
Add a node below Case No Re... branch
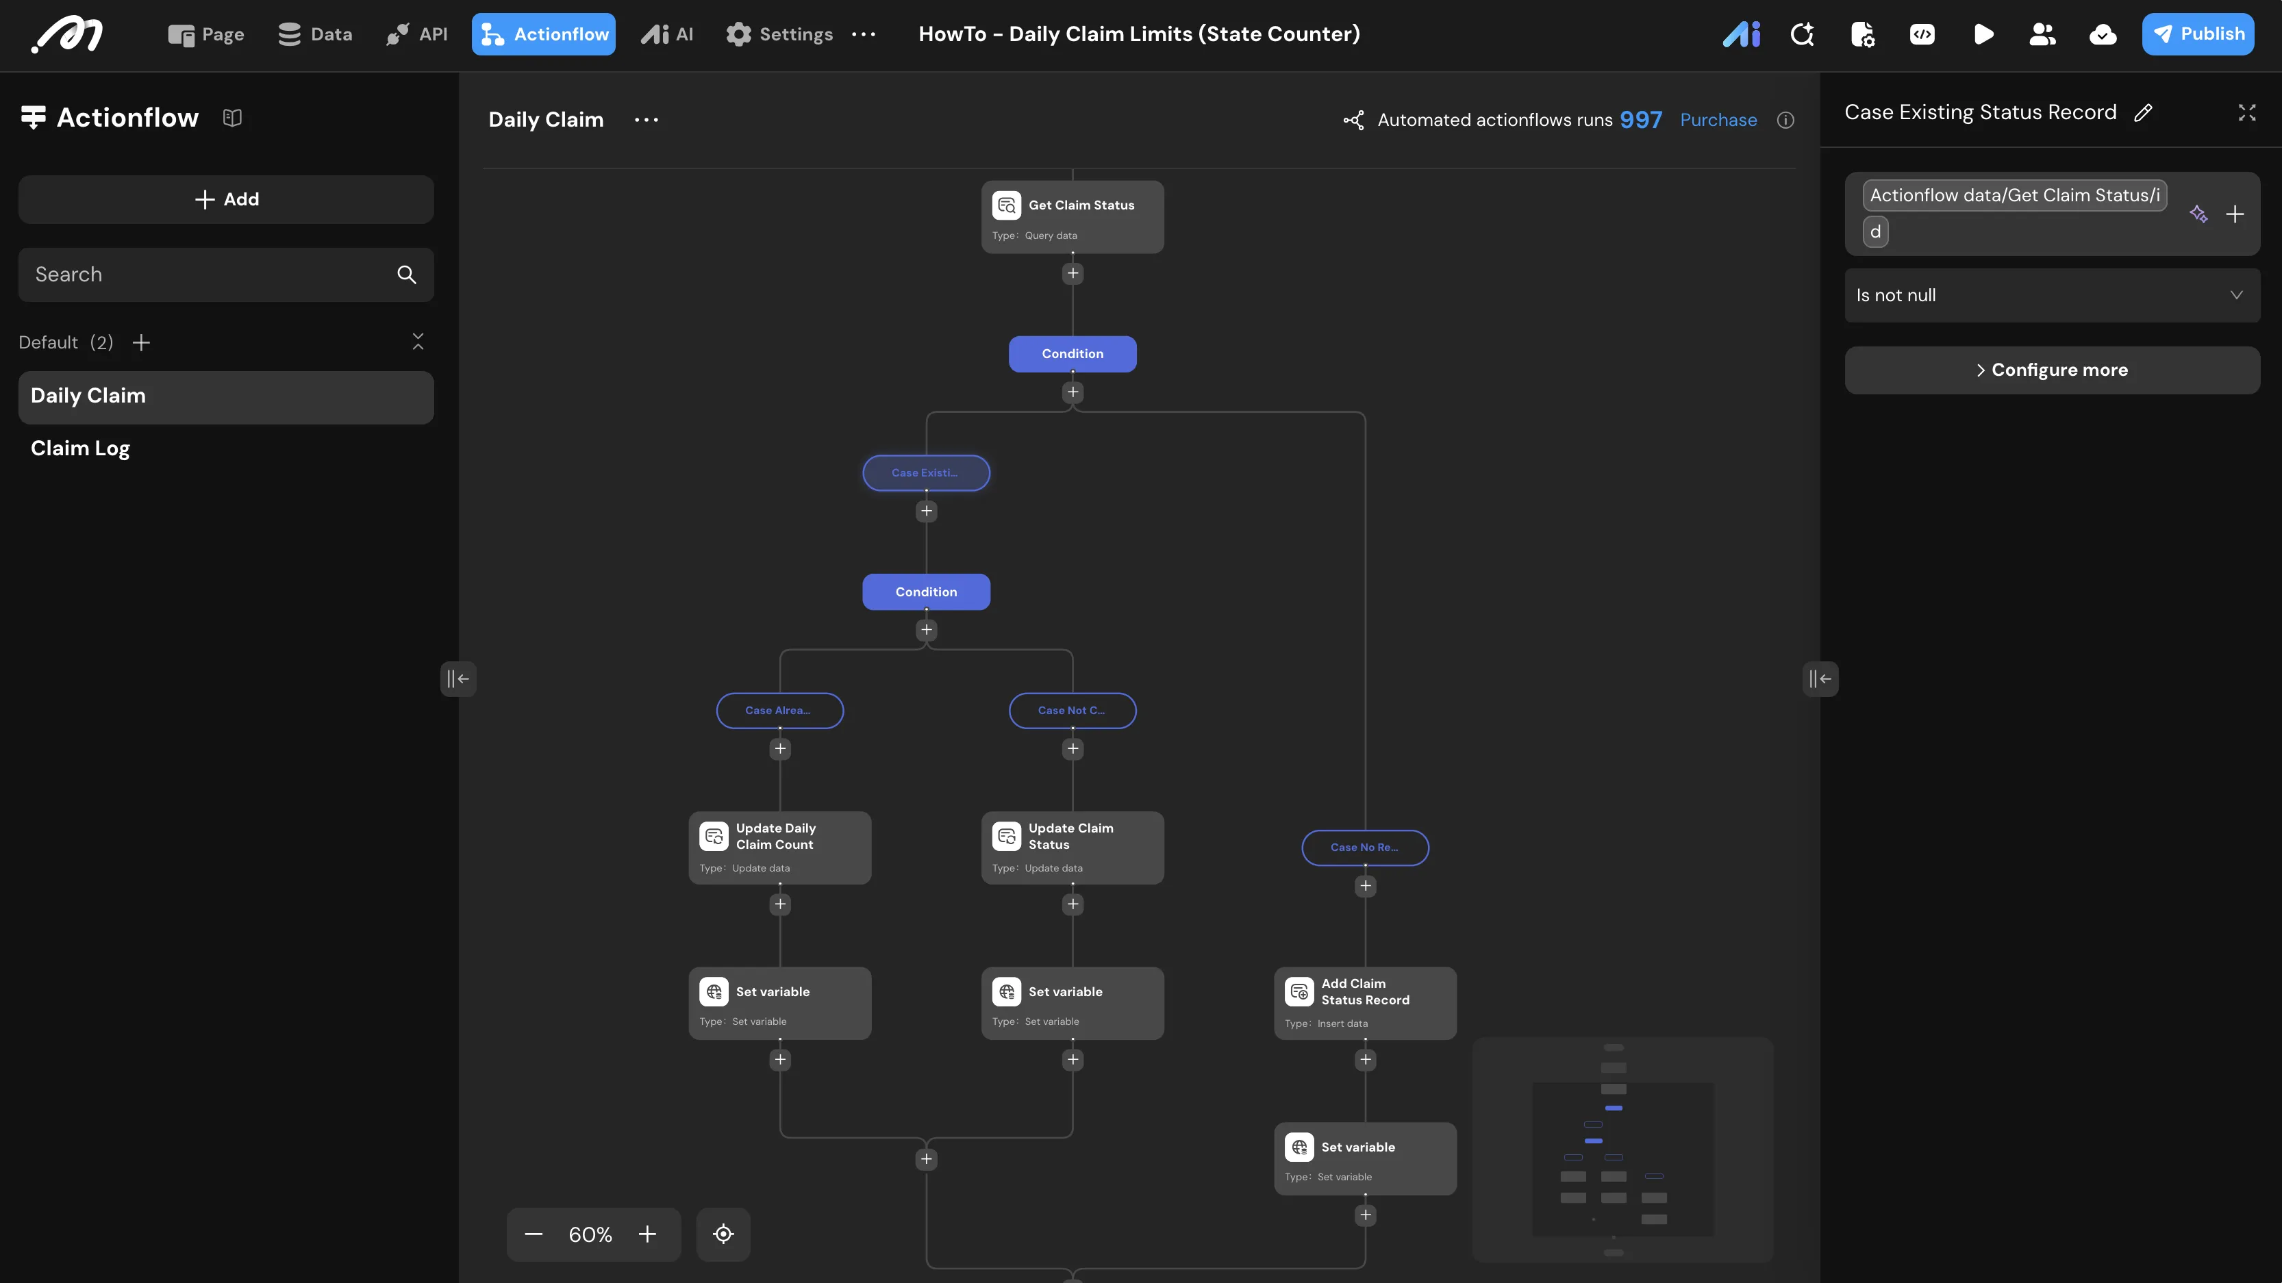point(1365,885)
